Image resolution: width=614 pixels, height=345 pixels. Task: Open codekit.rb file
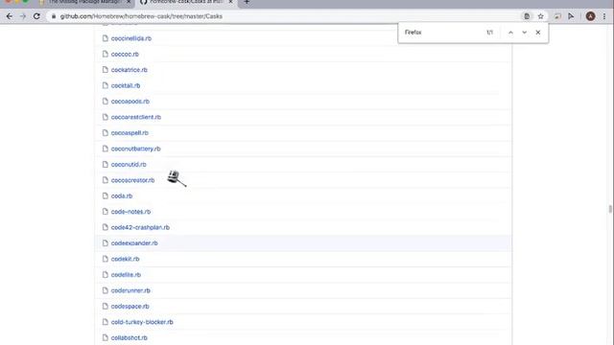126,259
